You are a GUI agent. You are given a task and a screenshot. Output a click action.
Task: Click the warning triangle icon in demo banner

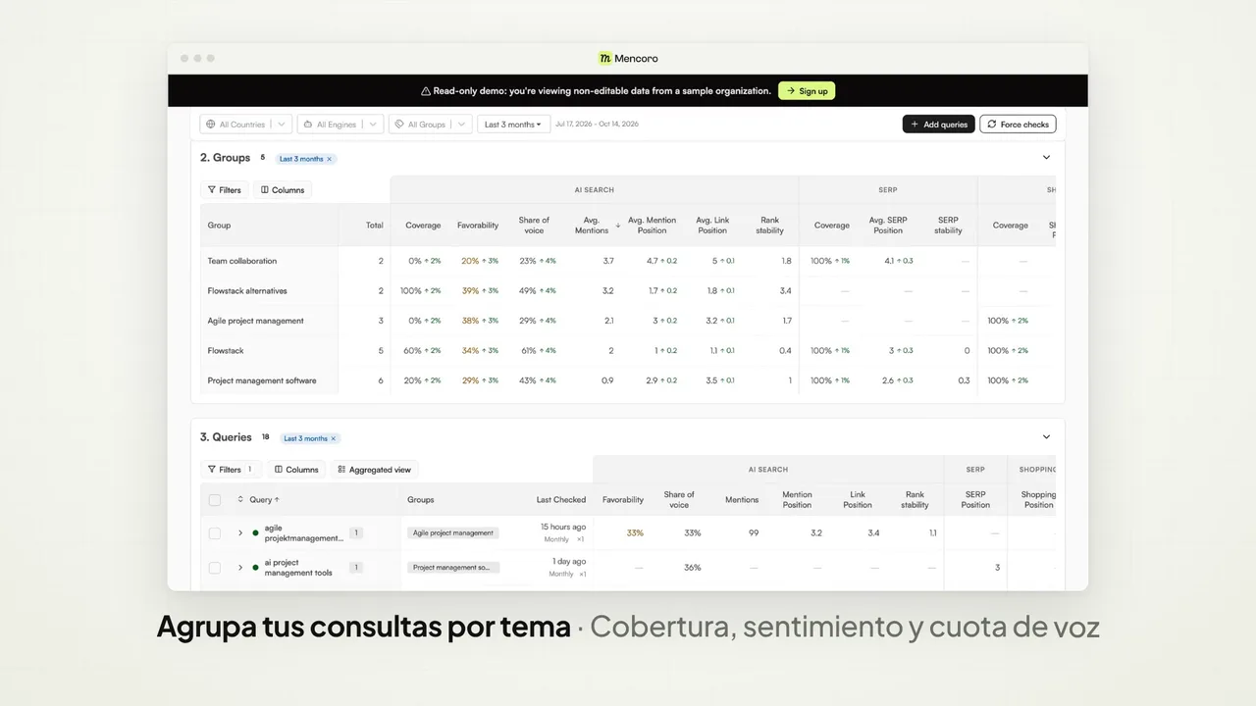coord(426,91)
